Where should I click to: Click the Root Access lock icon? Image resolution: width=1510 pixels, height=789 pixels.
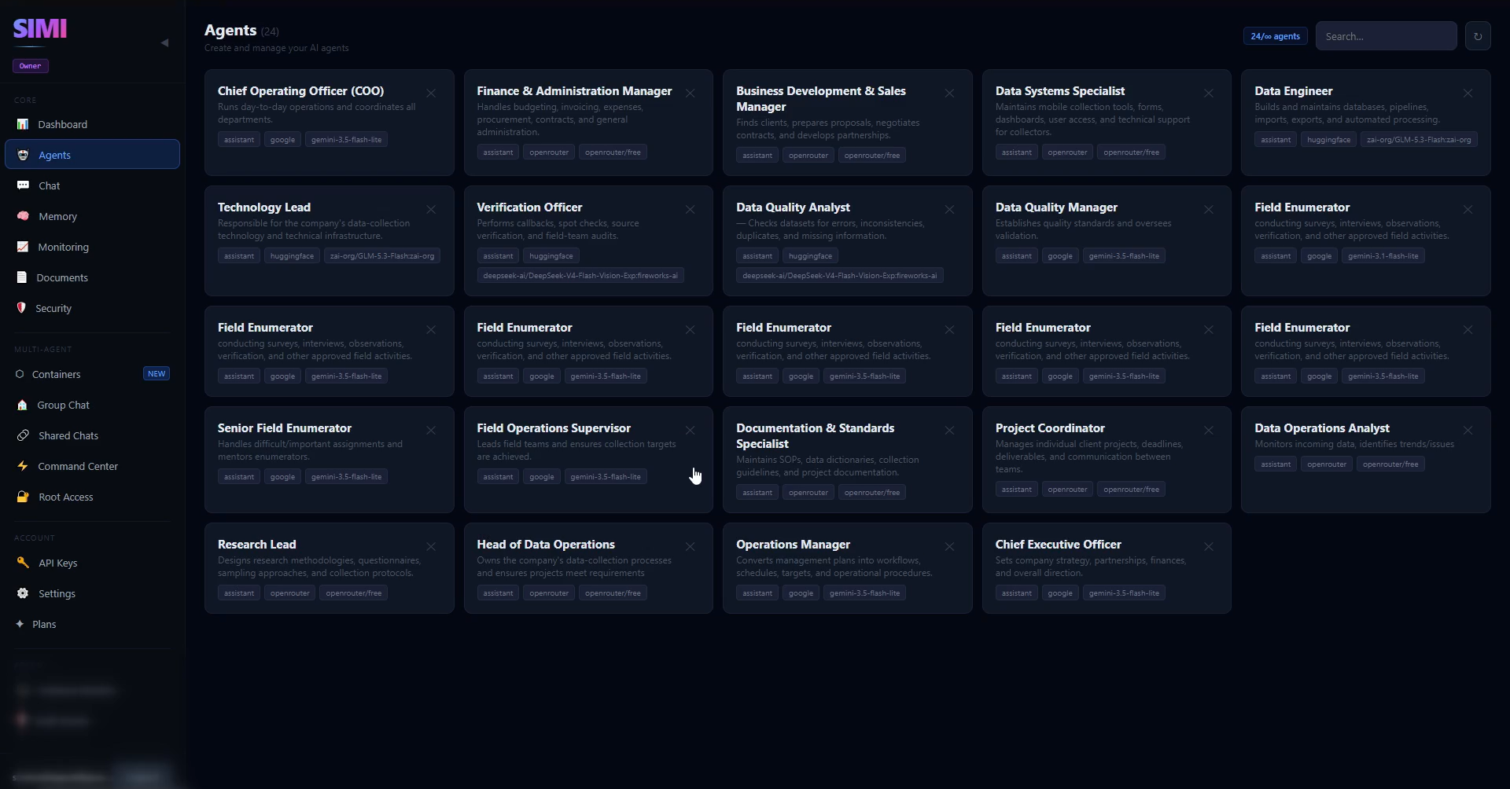point(23,497)
